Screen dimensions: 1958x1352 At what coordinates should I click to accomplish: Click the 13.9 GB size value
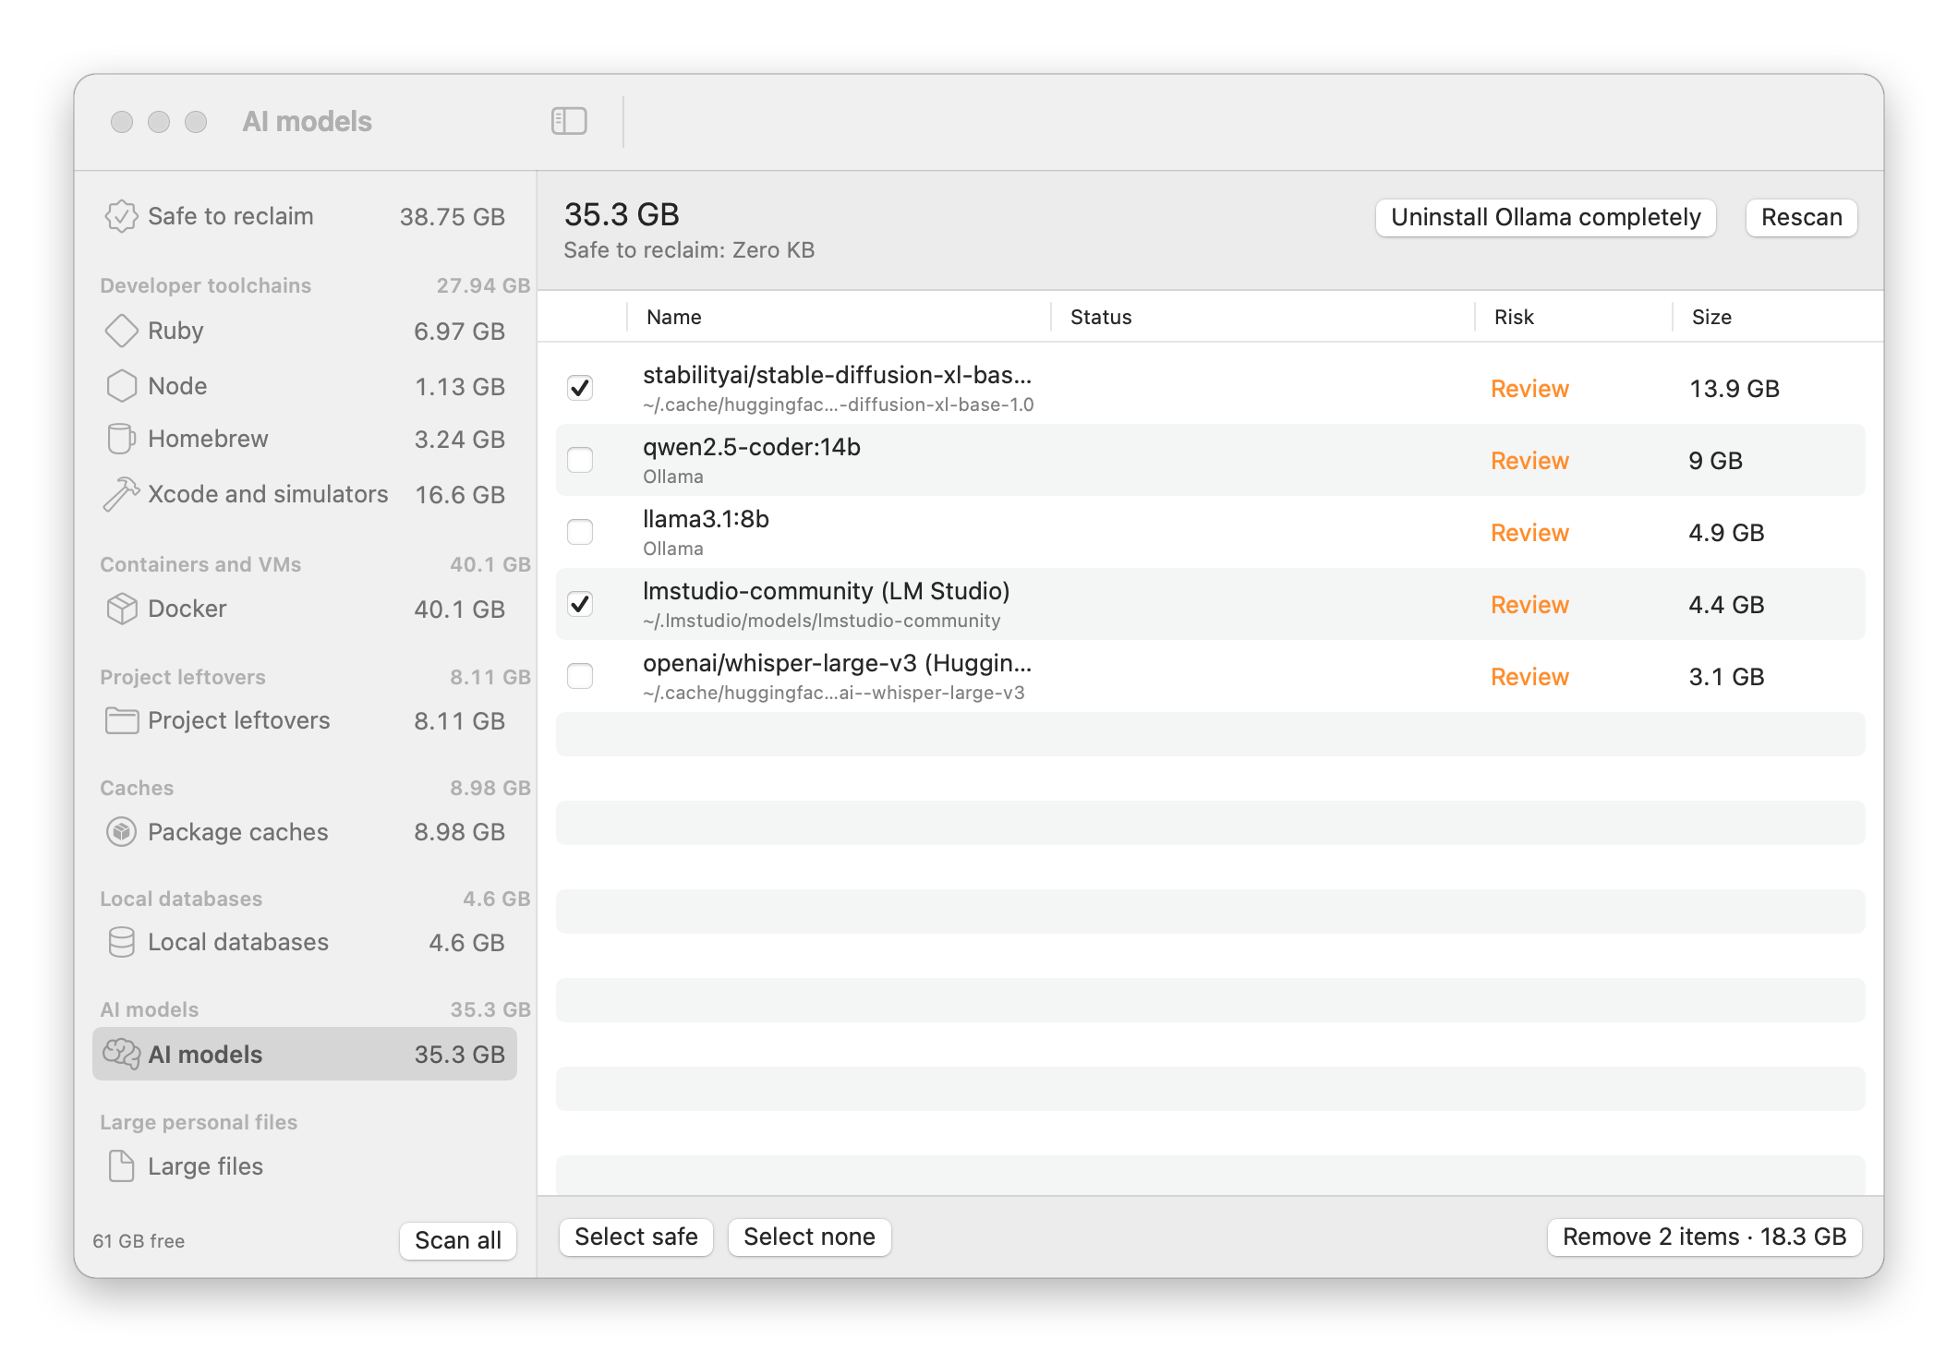(x=1734, y=388)
